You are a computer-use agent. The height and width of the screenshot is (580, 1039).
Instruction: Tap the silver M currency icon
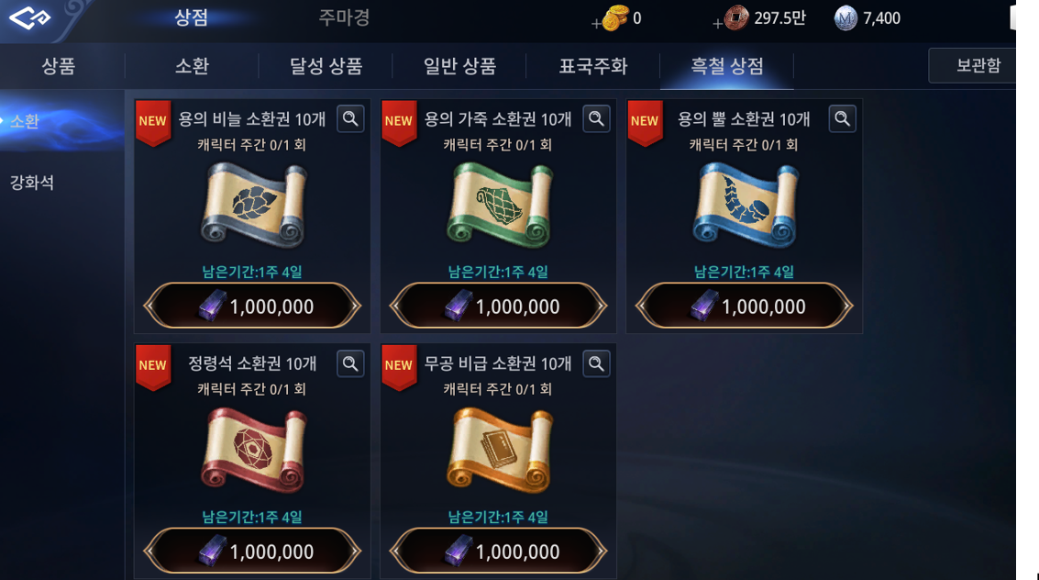coord(846,18)
